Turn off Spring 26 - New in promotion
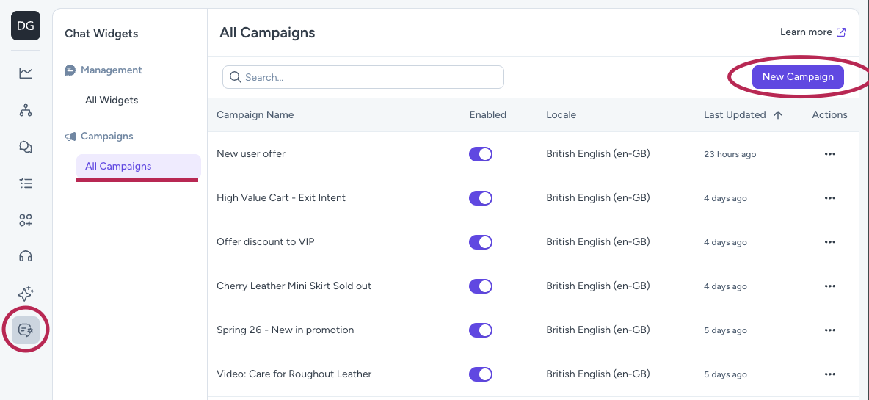This screenshot has height=400, width=869. [481, 330]
